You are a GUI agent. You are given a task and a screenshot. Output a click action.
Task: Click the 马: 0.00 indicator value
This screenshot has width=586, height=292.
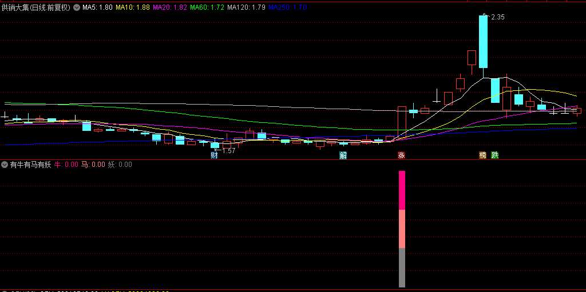pos(93,165)
